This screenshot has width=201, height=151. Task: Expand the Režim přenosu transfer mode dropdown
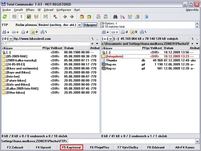(x=80, y=25)
